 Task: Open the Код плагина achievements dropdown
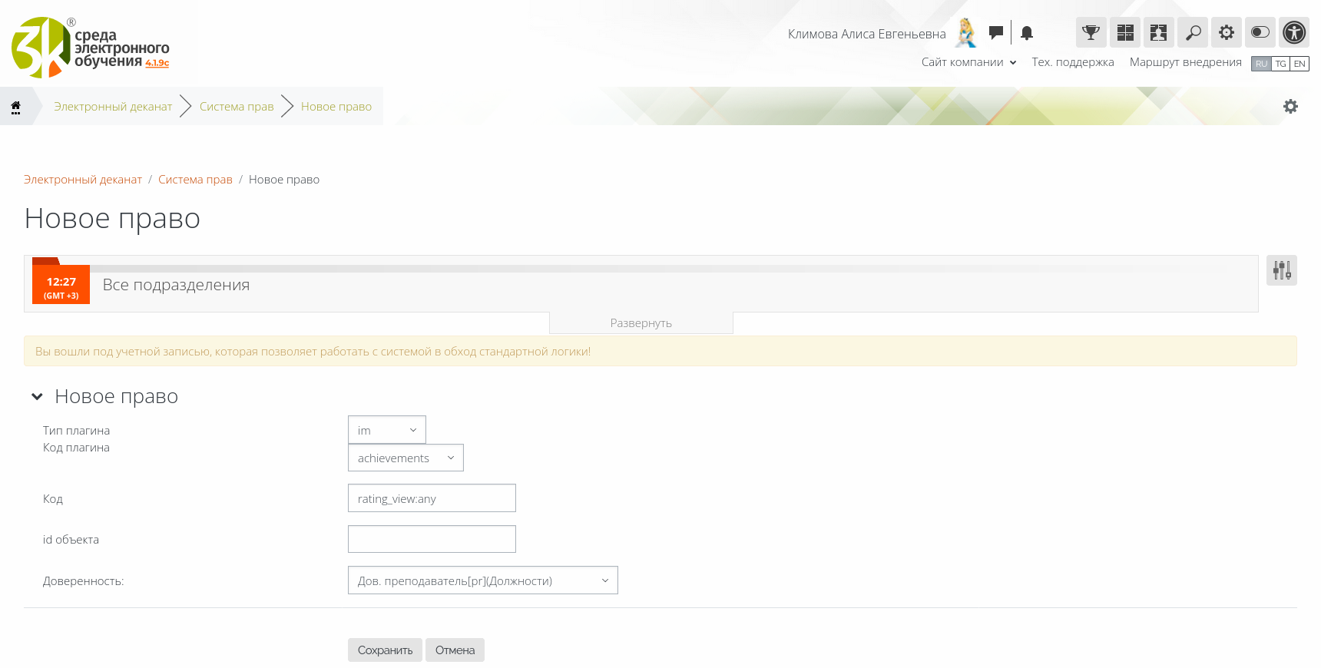coord(406,458)
